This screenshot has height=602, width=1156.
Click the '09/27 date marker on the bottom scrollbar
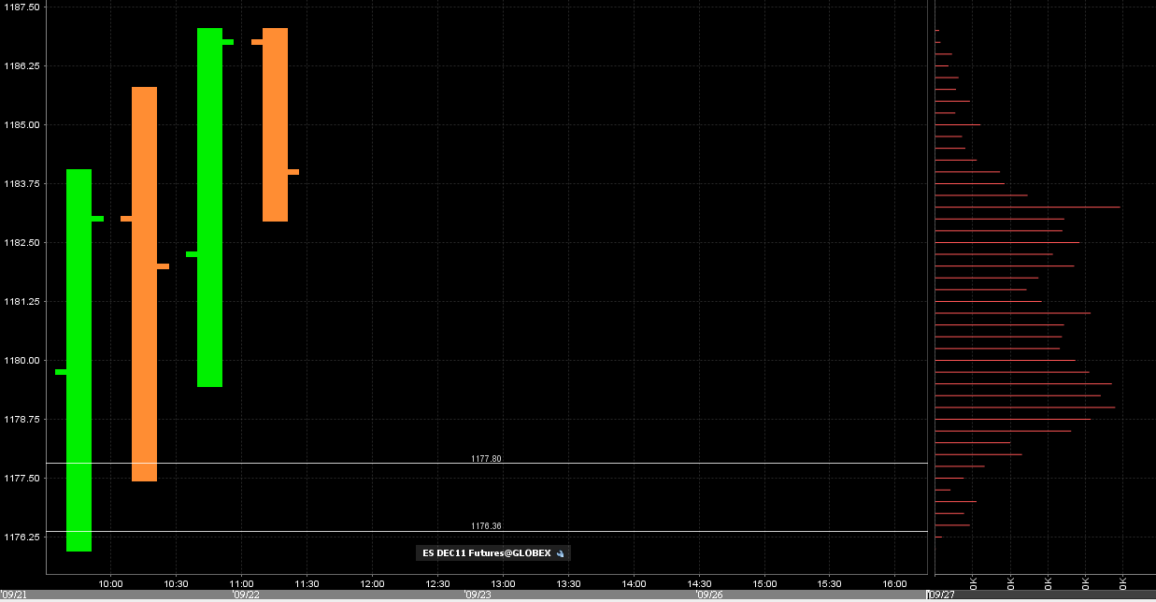coord(940,595)
